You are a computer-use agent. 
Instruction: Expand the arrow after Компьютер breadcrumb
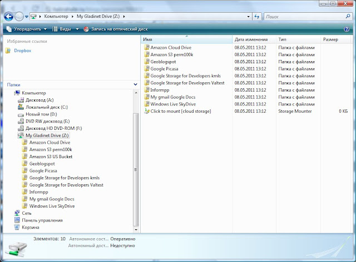point(72,16)
